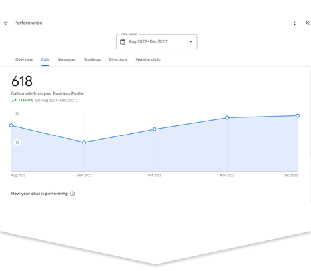
Task: Expand the Time period dropdown arrow
Action: 190,42
